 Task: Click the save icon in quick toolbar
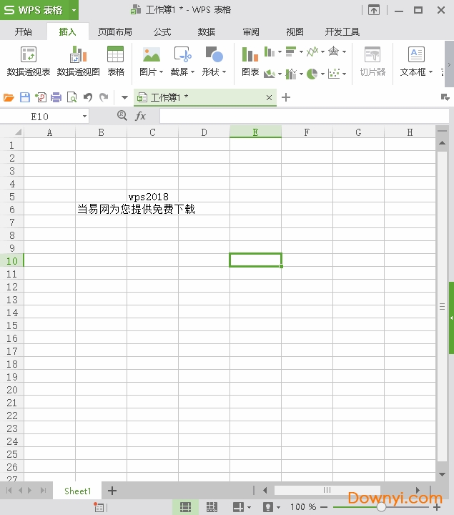pyautogui.click(x=25, y=97)
